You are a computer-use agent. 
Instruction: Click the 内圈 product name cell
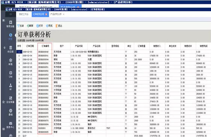[x=90, y=59]
